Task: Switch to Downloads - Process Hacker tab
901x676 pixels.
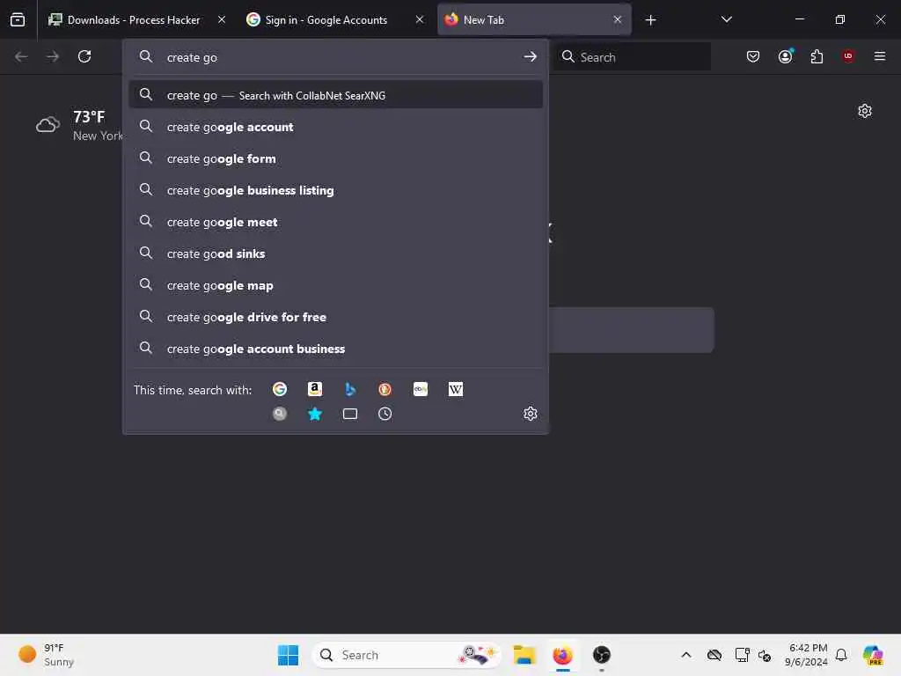Action: 136,19
